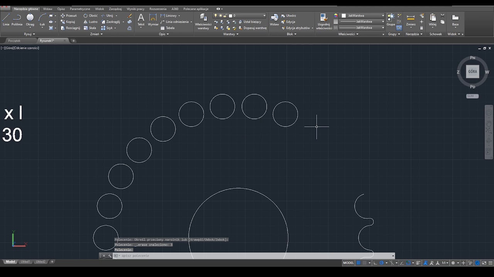
Task: Expand the Blok panel
Action: tap(291, 34)
